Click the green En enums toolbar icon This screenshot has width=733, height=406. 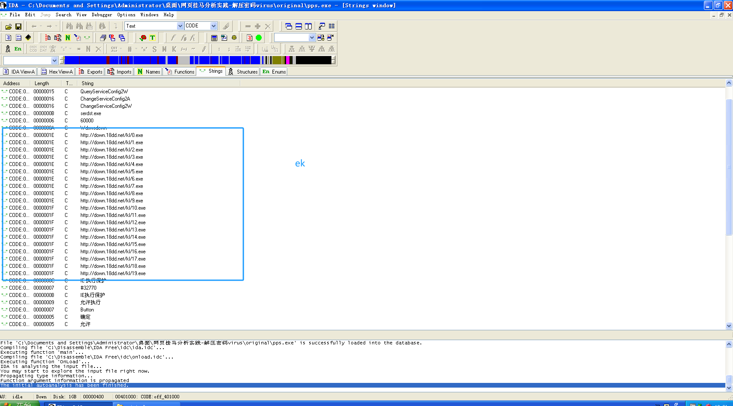click(x=18, y=49)
